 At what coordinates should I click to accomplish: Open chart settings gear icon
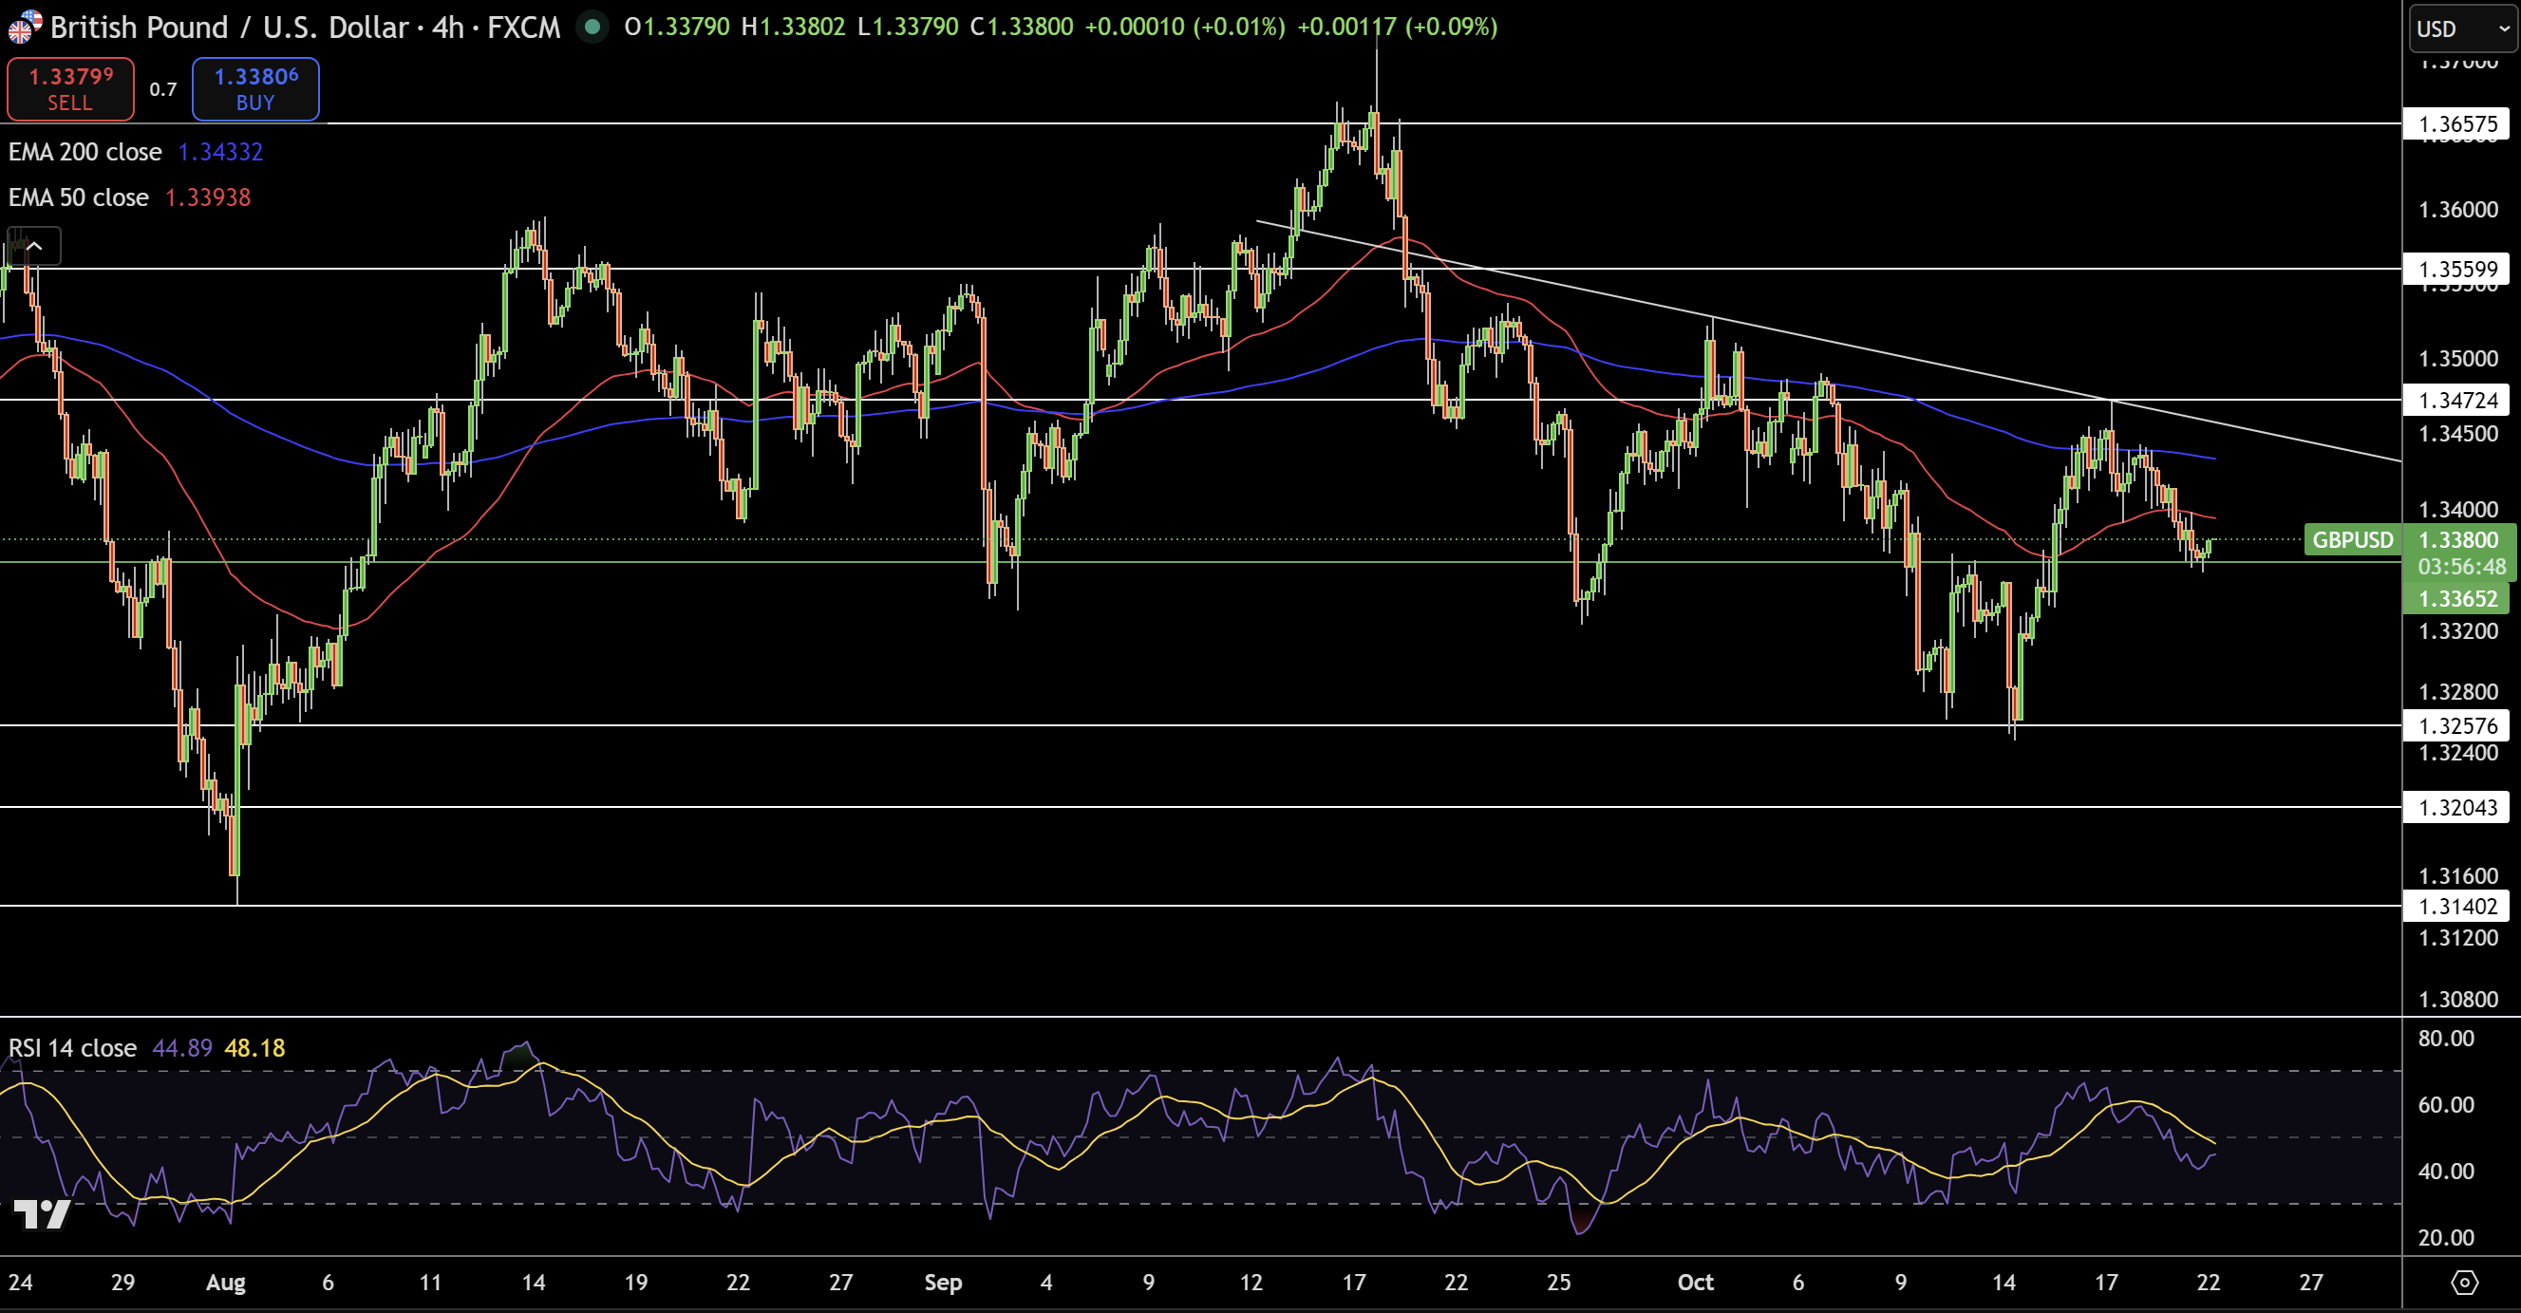pyautogui.click(x=2464, y=1282)
